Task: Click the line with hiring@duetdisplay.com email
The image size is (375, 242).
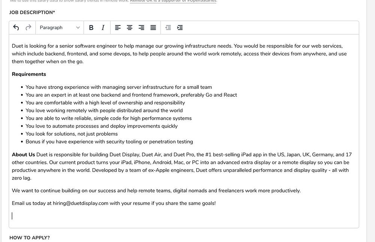Action: [114, 203]
